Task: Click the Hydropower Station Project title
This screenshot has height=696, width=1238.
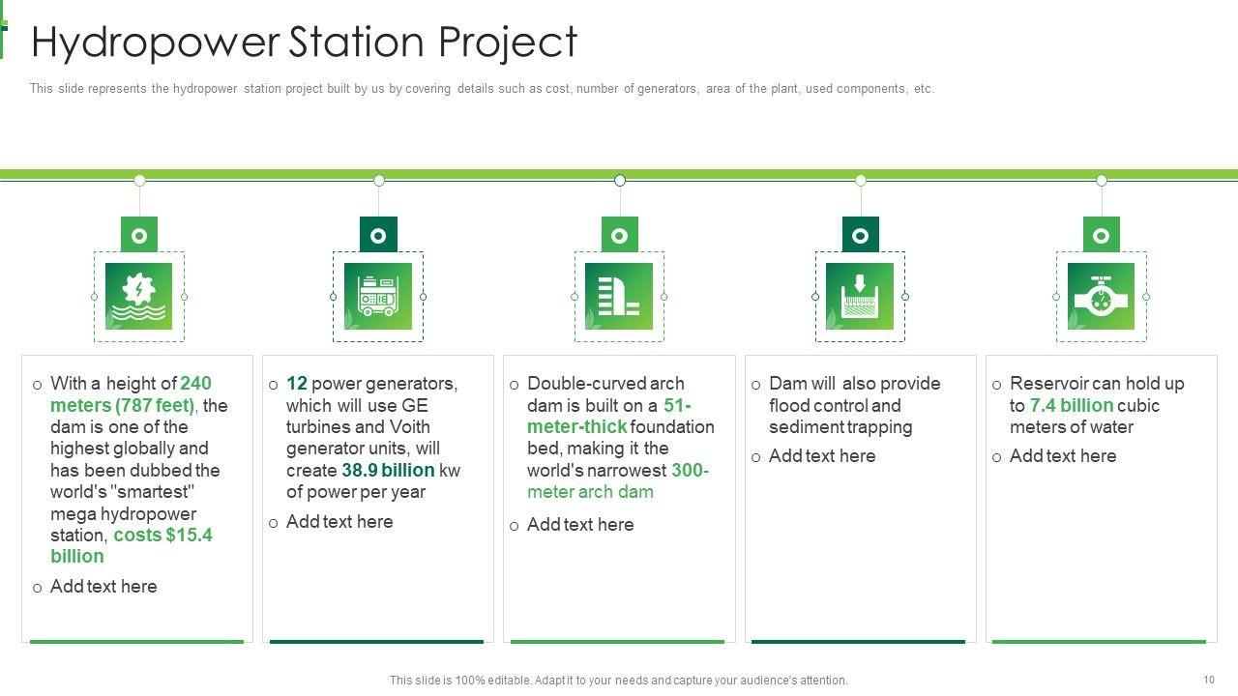Action: [304, 43]
